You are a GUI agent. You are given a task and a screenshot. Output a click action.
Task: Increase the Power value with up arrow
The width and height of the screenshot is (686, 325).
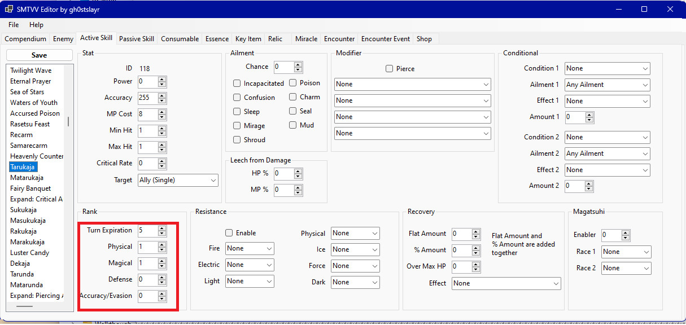162,80
